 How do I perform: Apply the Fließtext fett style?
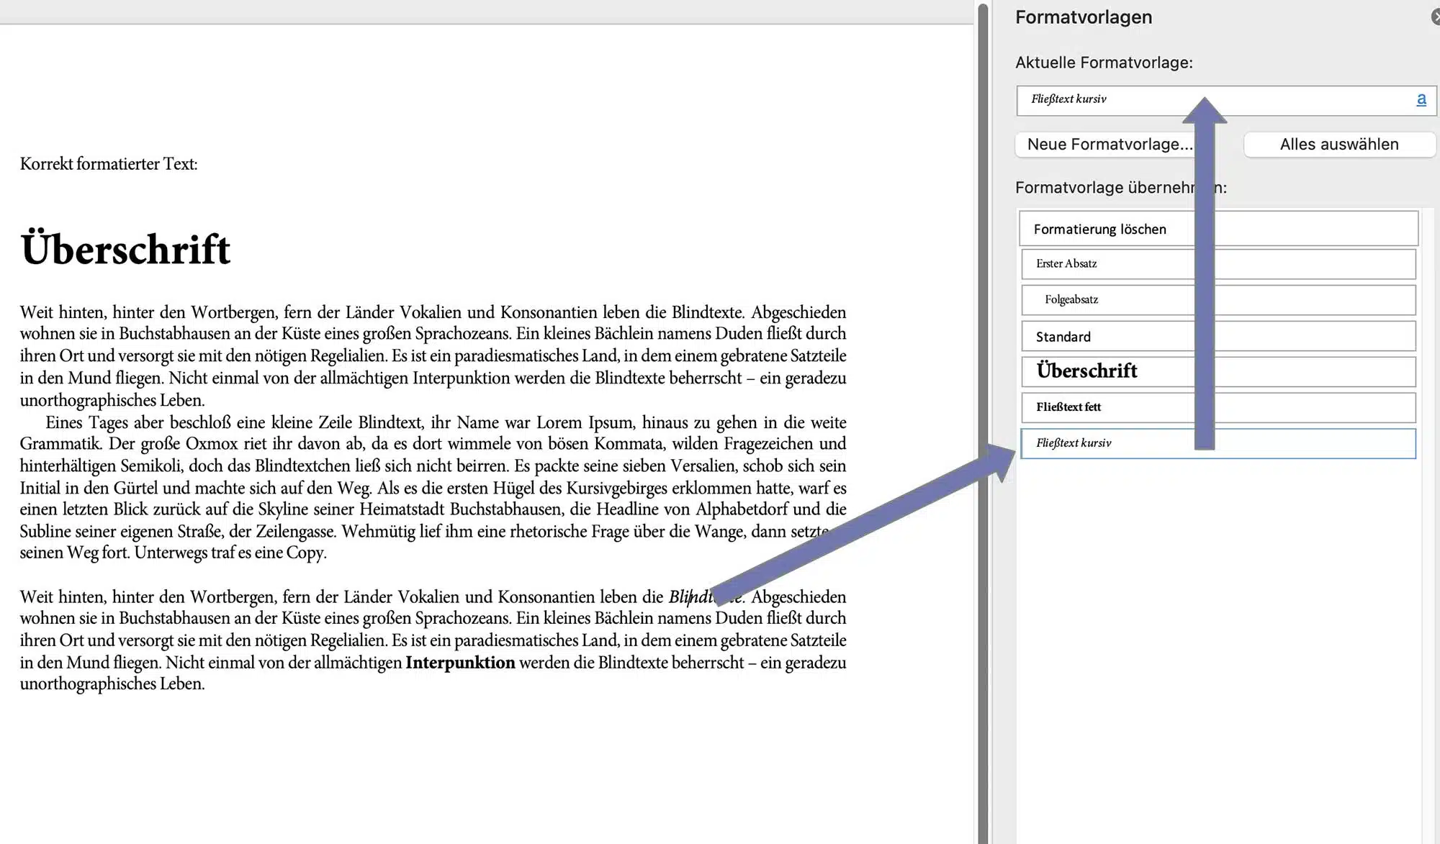(x=1218, y=407)
